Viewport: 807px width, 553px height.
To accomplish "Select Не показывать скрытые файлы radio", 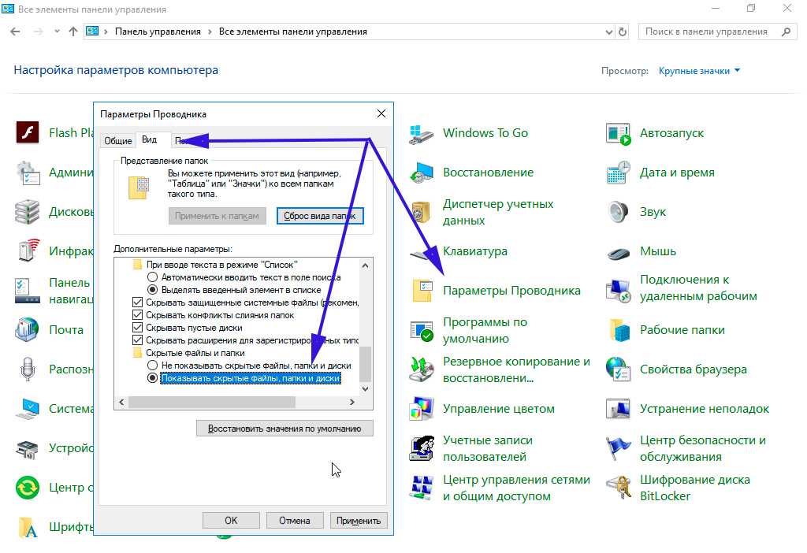I will [x=152, y=366].
